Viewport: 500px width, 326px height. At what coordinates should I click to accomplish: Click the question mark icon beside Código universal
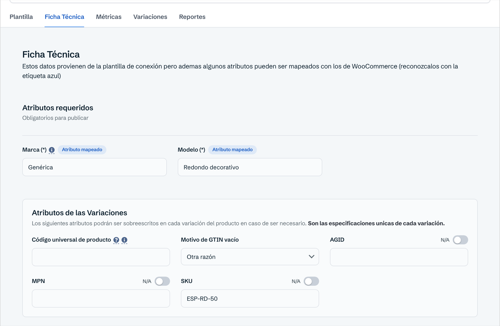click(116, 240)
